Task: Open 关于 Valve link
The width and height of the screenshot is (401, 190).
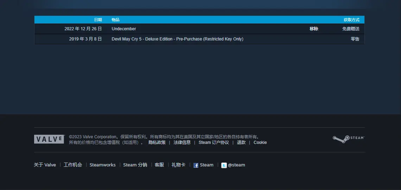Action: [45, 165]
